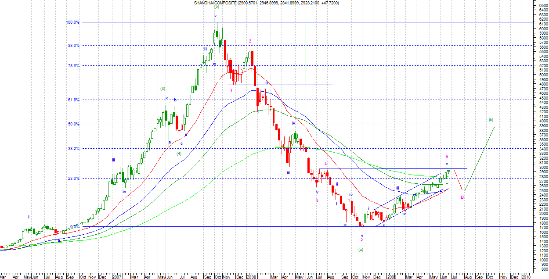Select the 78.6% retracement label
The width and height of the screenshot is (549, 279).
click(73, 66)
